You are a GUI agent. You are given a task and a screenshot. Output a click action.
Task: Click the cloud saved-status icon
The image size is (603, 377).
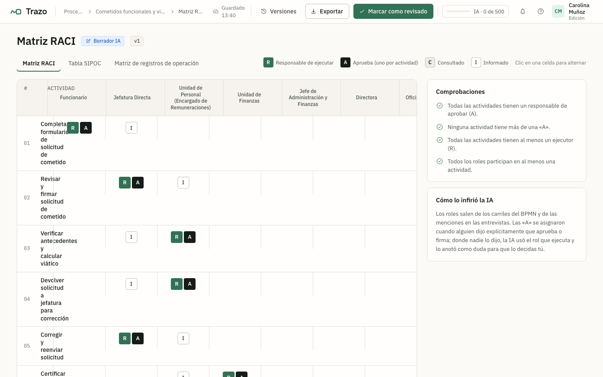point(216,11)
